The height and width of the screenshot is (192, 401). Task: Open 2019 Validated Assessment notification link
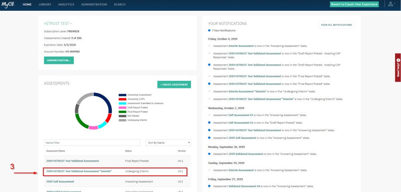246,154
